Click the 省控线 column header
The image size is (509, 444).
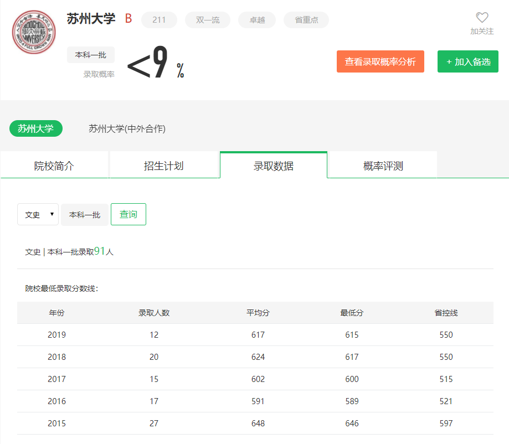[446, 313]
